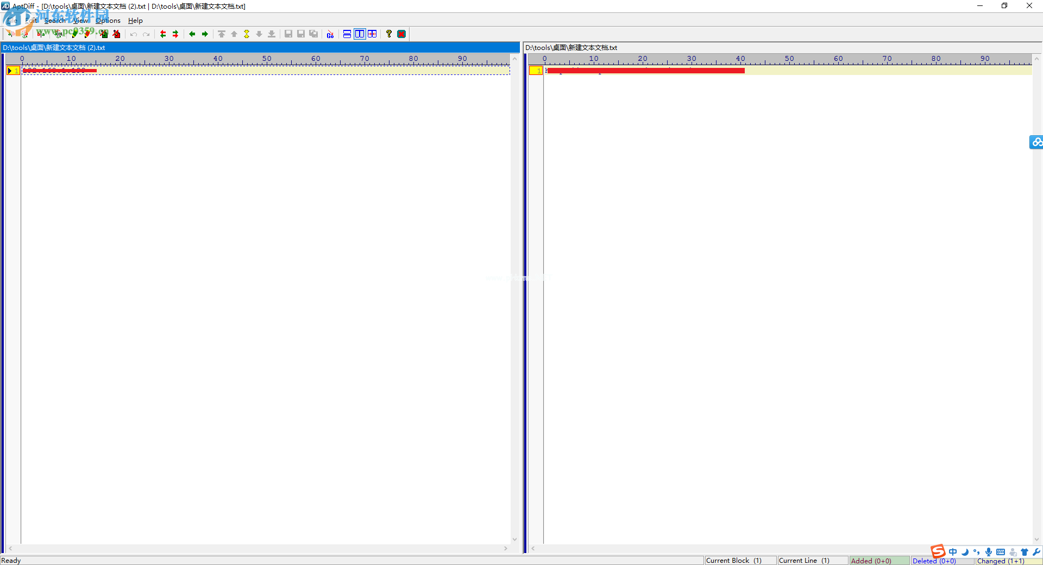
Task: Open the File menu
Action: pyautogui.click(x=12, y=21)
